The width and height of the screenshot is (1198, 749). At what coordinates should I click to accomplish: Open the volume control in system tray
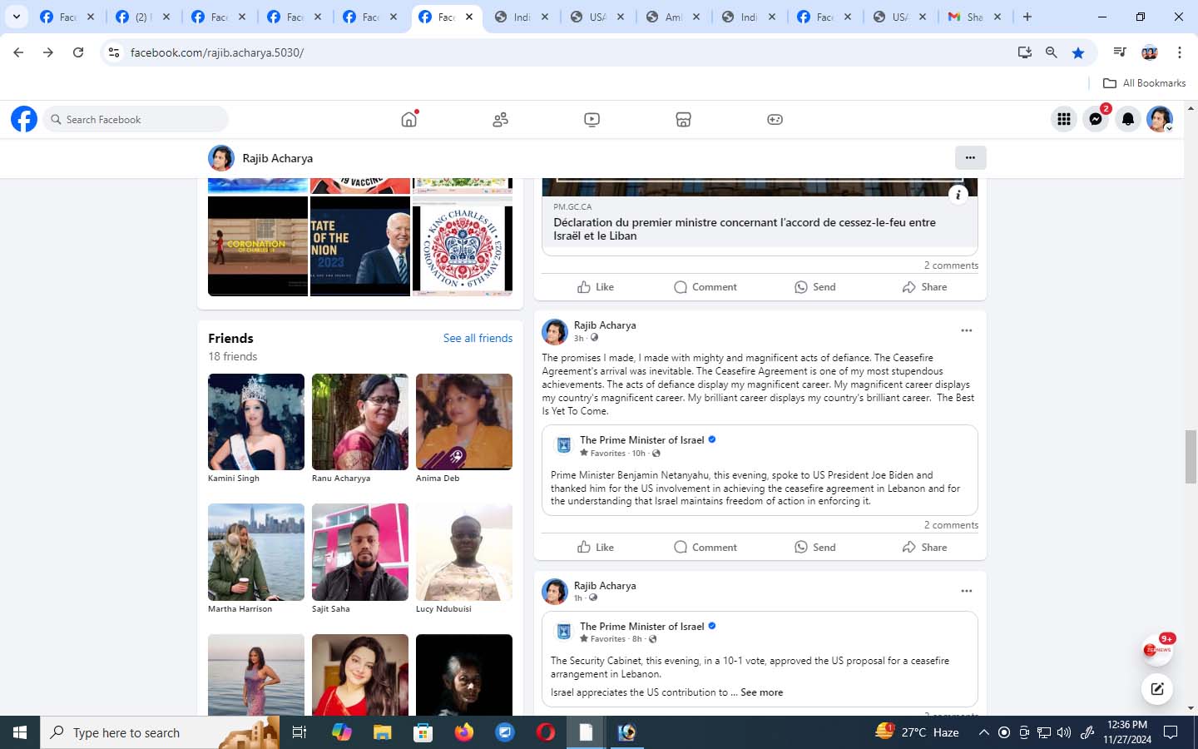1064,732
